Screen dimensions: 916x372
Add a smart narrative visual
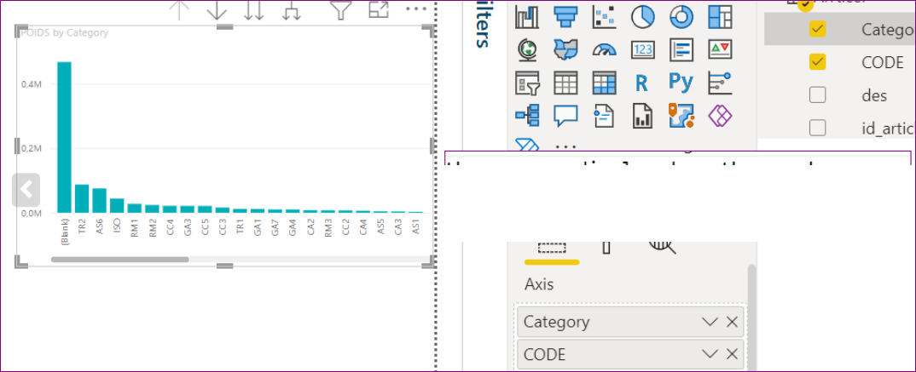click(604, 116)
